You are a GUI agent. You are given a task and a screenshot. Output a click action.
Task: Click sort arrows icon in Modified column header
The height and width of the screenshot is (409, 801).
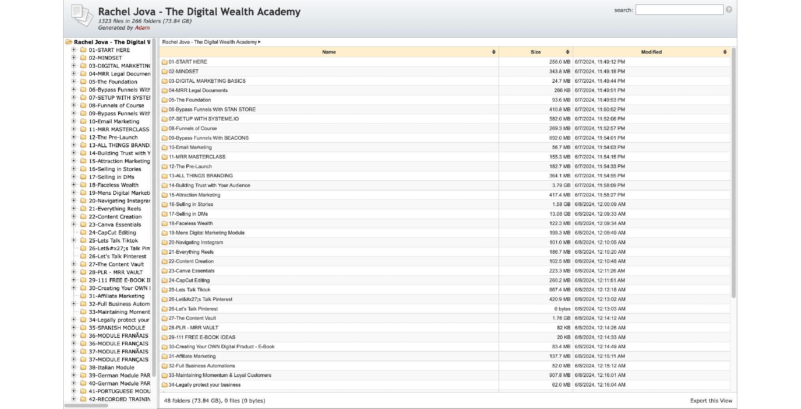[x=725, y=52]
